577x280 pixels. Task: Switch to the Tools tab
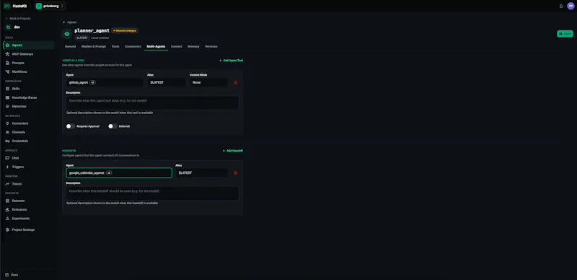[x=115, y=46]
